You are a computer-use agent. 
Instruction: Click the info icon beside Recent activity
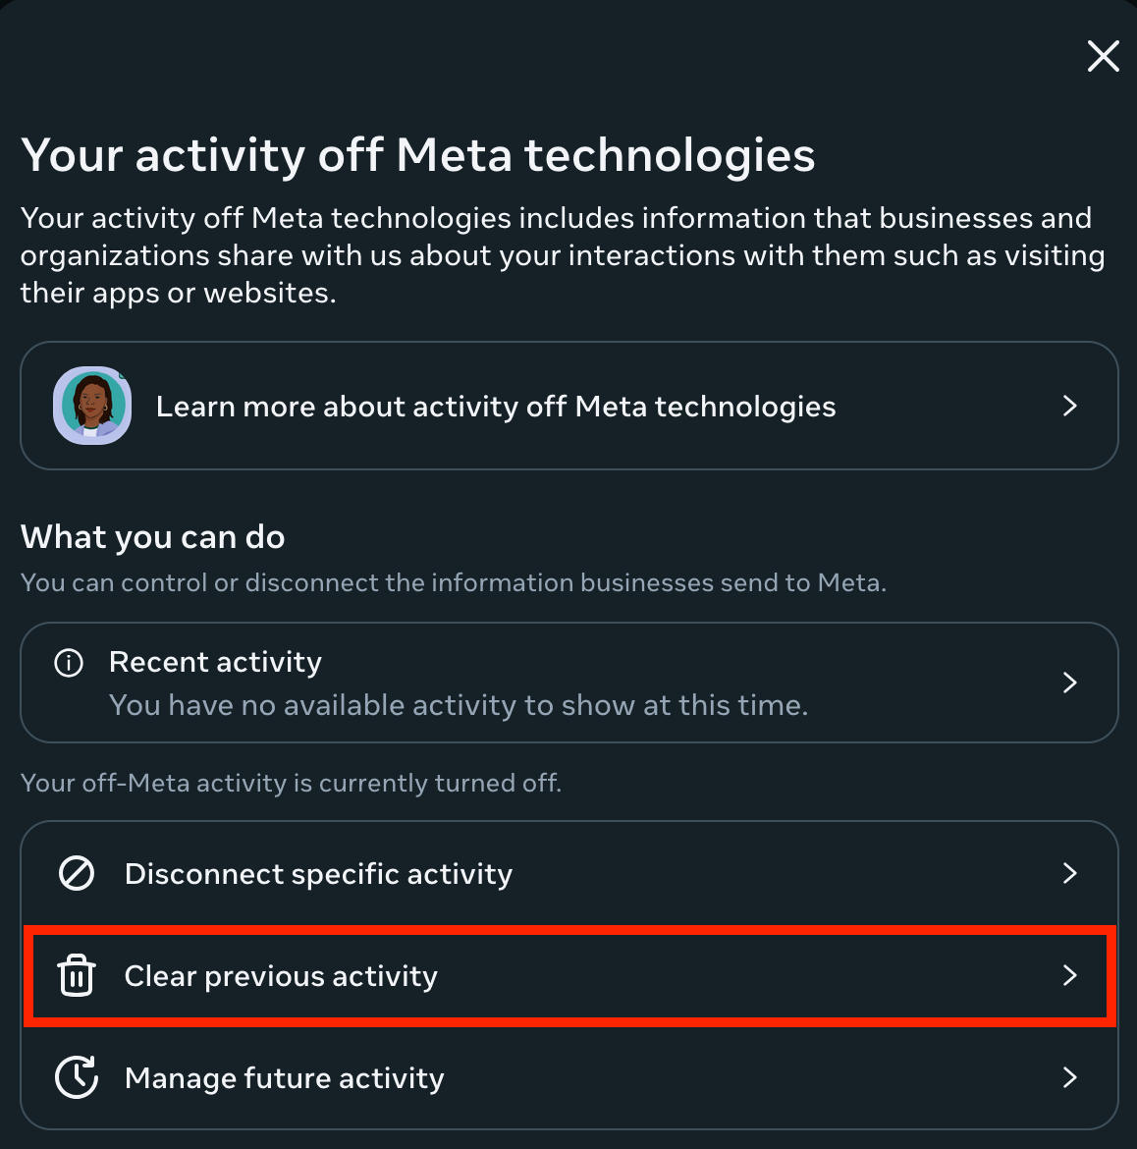(x=69, y=664)
